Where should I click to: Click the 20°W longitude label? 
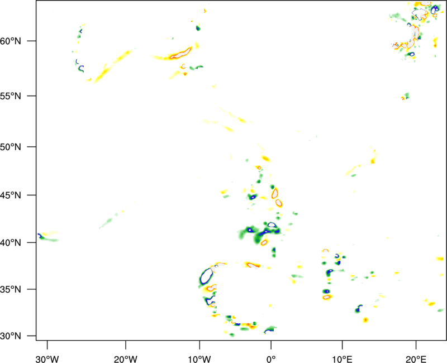tap(125, 359)
